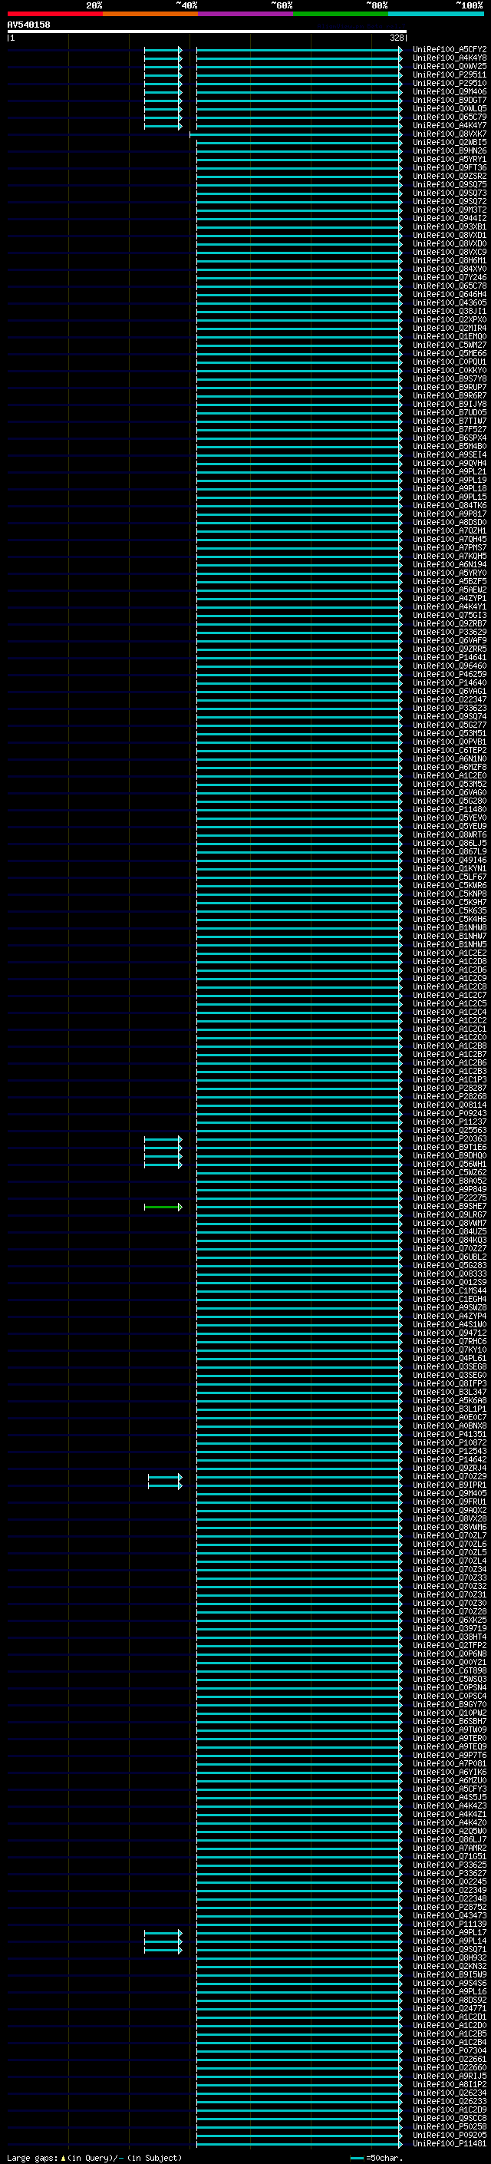Image resolution: width=491 pixels, height=2164 pixels.
Task: Open UniRef100_Q4PL61 entry
Action: (x=450, y=1359)
